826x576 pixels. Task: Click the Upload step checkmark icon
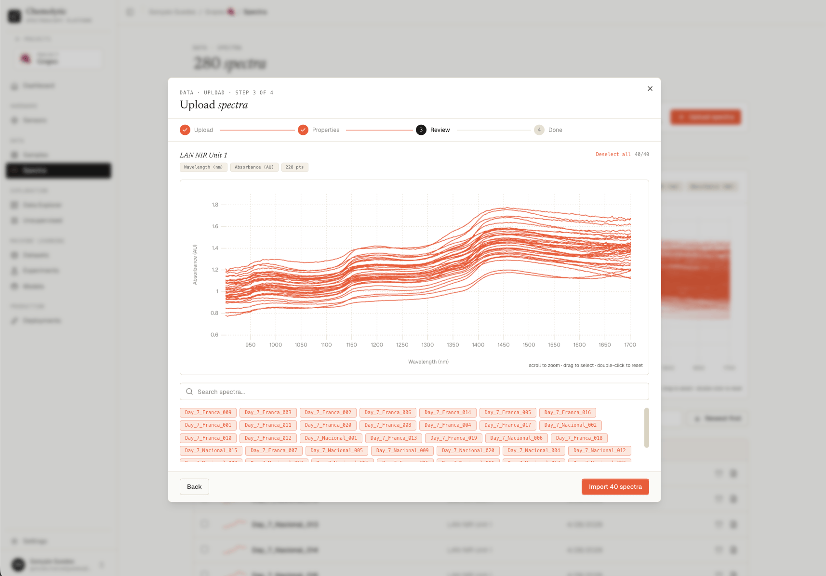point(185,130)
